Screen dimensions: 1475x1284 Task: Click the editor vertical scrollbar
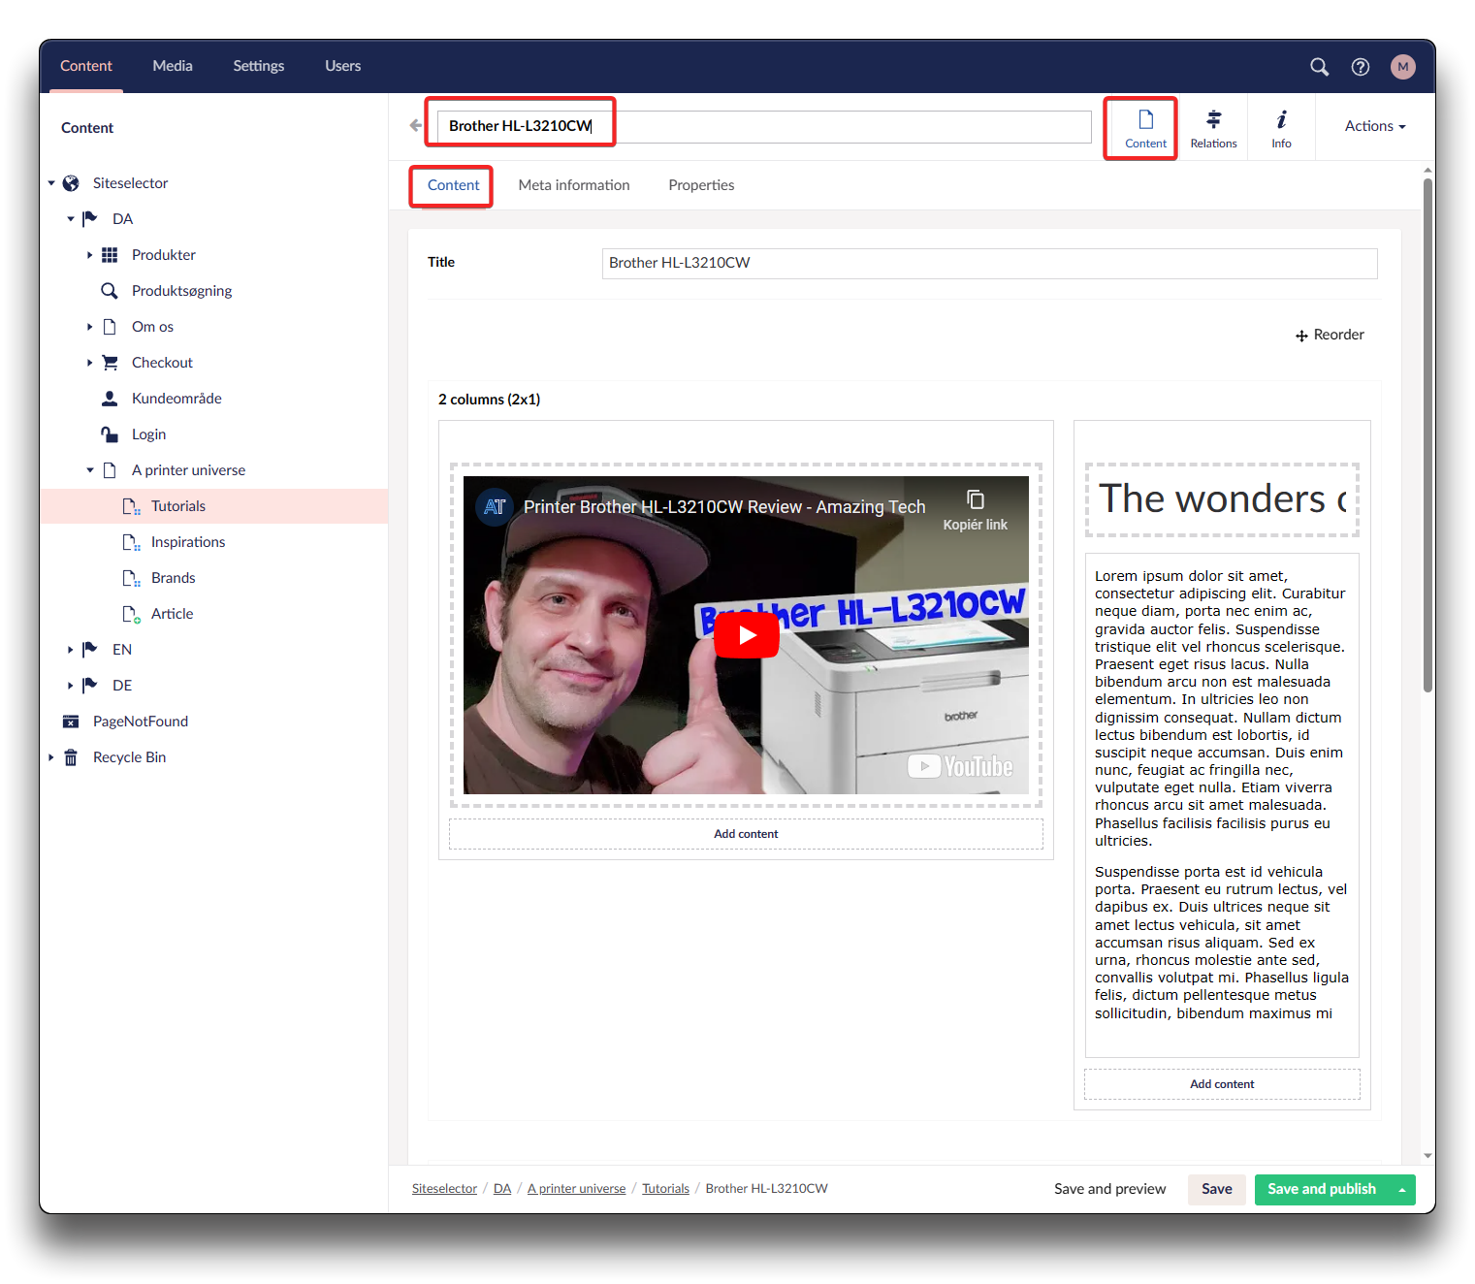1427,436
